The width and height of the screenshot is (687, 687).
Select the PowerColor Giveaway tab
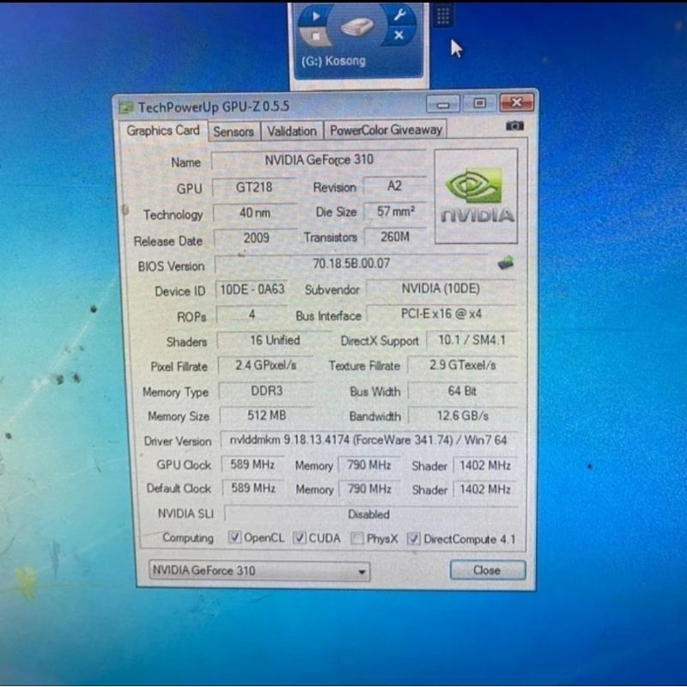pyautogui.click(x=386, y=131)
